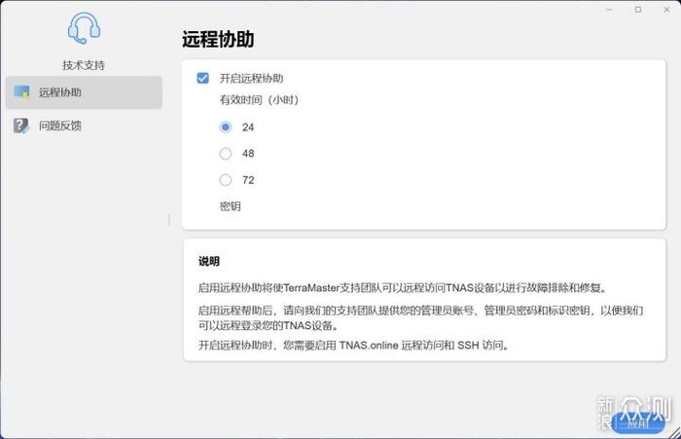Close the technical support window
The image size is (681, 439).
pyautogui.click(x=666, y=10)
